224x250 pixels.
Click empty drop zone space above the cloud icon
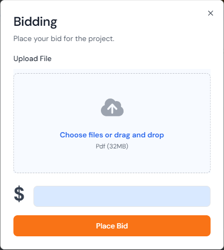tap(112, 86)
